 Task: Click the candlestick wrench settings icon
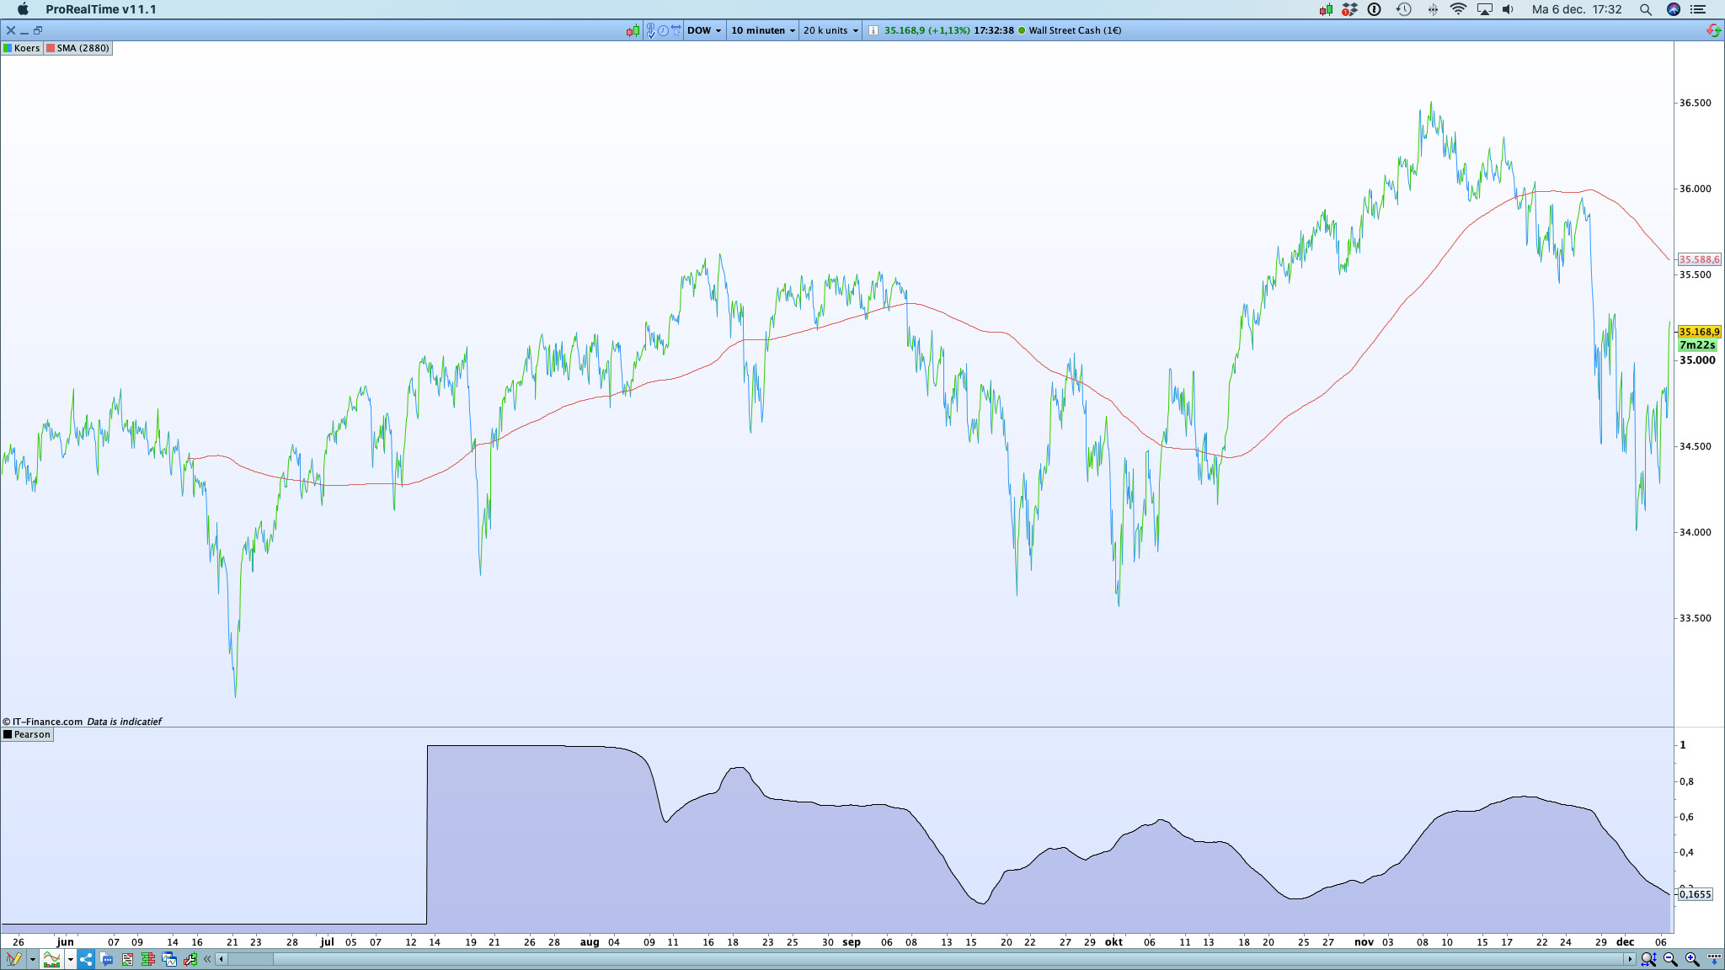click(190, 959)
